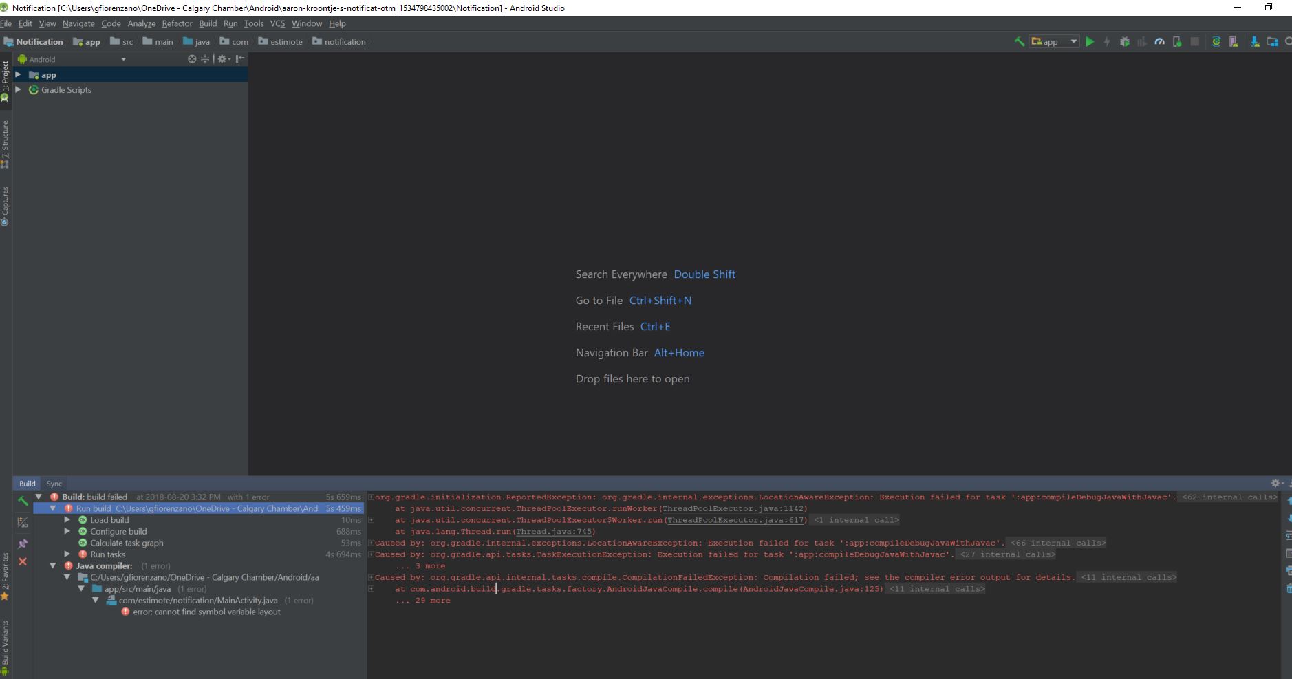1292x679 pixels.
Task: Click the Sync Project with Gradle Files icon
Action: [1216, 42]
